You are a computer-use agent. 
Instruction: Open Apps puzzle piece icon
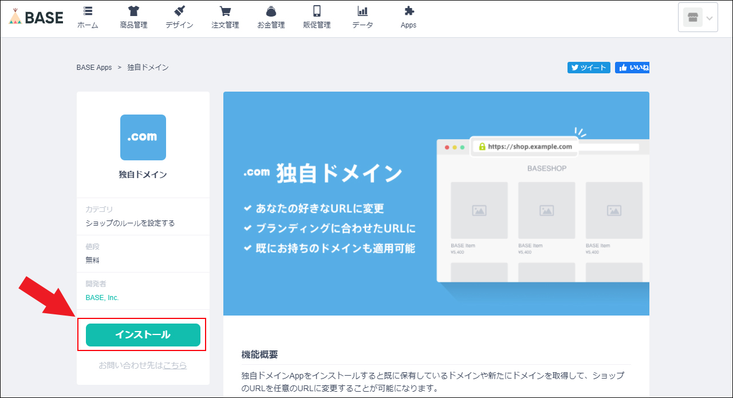click(x=408, y=11)
